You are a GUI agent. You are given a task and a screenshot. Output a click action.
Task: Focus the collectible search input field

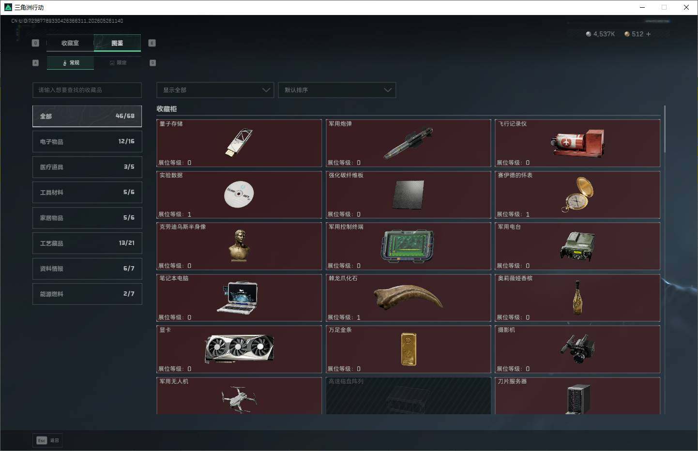click(x=87, y=90)
